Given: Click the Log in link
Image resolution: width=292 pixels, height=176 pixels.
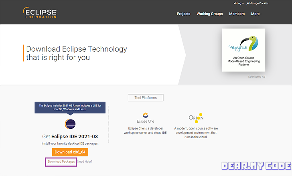Looking at the screenshot, I should tap(239, 3).
